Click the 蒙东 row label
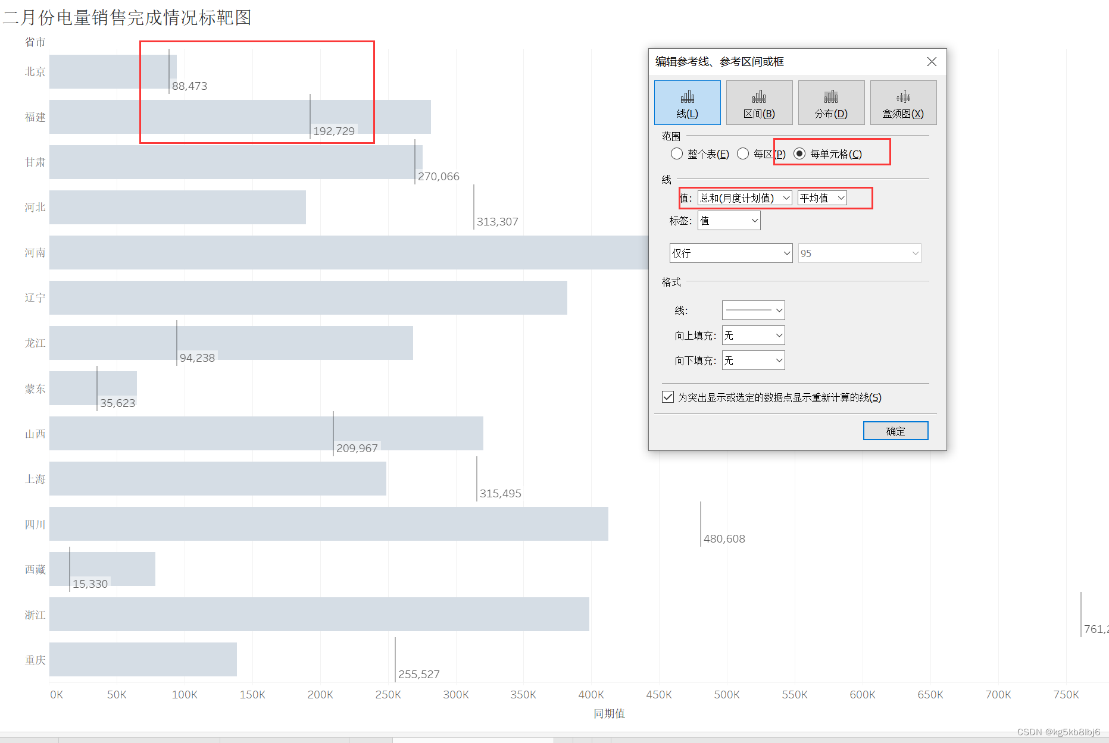This screenshot has height=743, width=1109. [35, 389]
